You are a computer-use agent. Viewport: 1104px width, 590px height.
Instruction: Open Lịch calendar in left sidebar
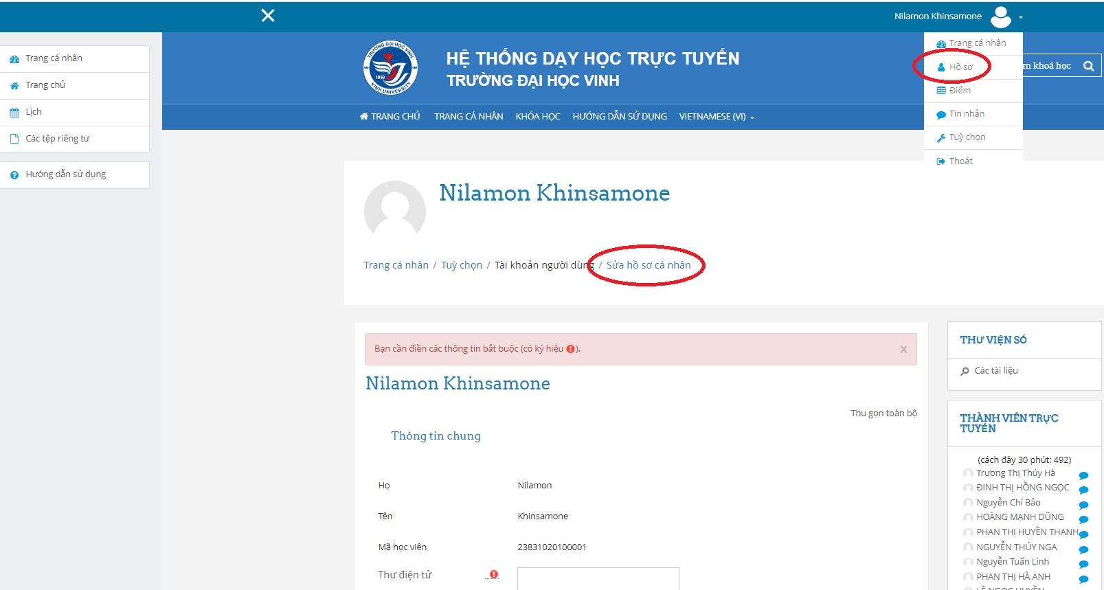click(75, 112)
